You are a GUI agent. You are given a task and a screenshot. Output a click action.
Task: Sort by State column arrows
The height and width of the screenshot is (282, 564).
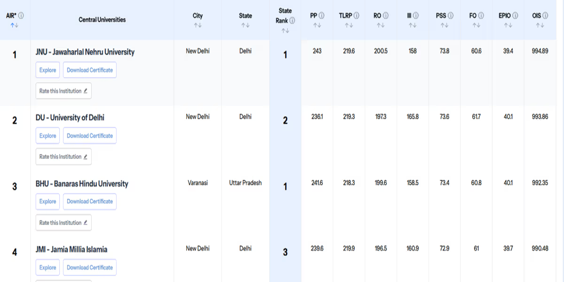[x=245, y=25]
